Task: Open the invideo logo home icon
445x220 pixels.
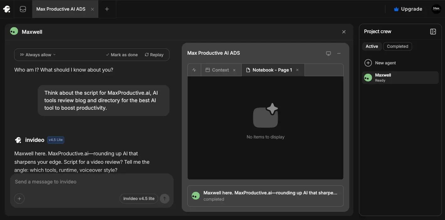Action: coord(7,9)
